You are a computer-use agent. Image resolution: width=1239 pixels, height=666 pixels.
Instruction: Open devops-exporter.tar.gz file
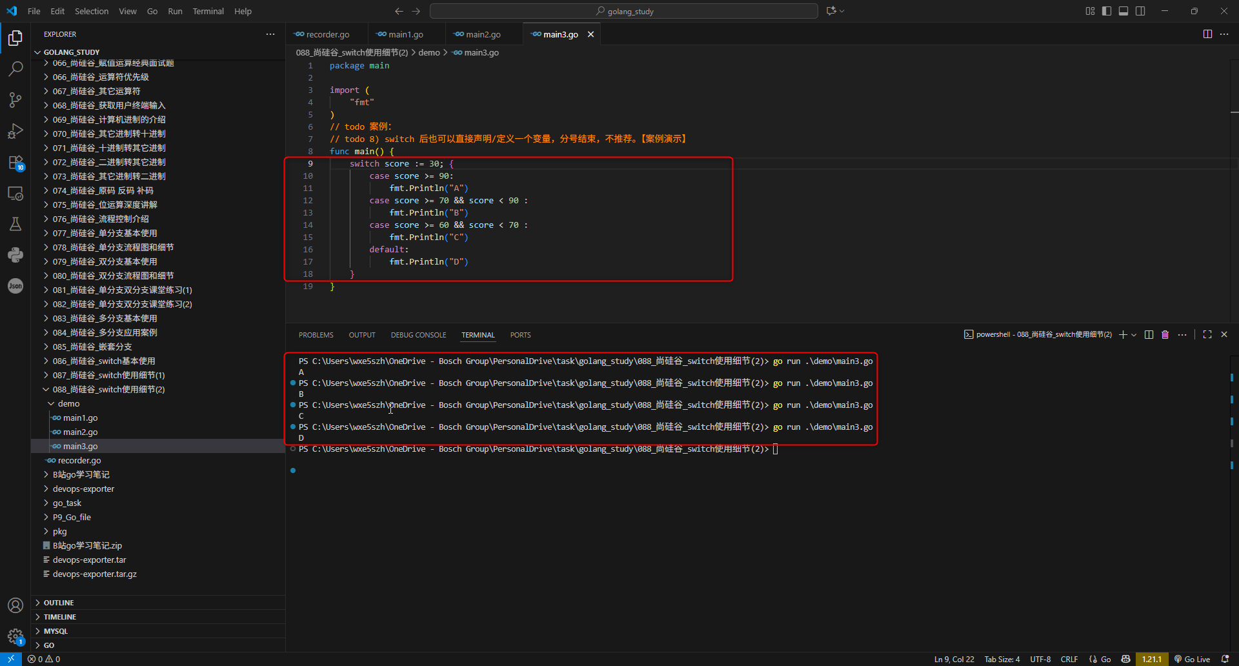[158, 574]
